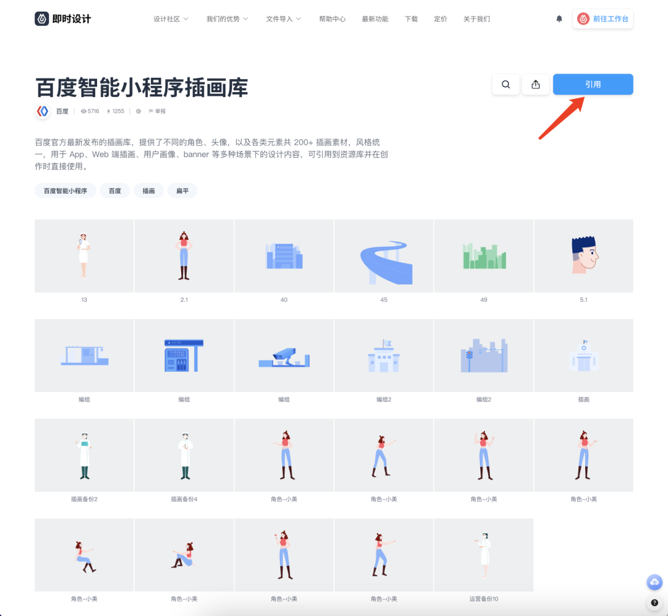Image resolution: width=668 pixels, height=616 pixels.
Task: Select the 扁平 tag chip
Action: (182, 191)
